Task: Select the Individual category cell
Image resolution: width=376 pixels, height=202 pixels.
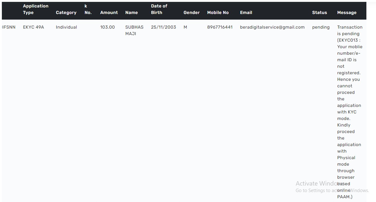Action: pos(66,27)
